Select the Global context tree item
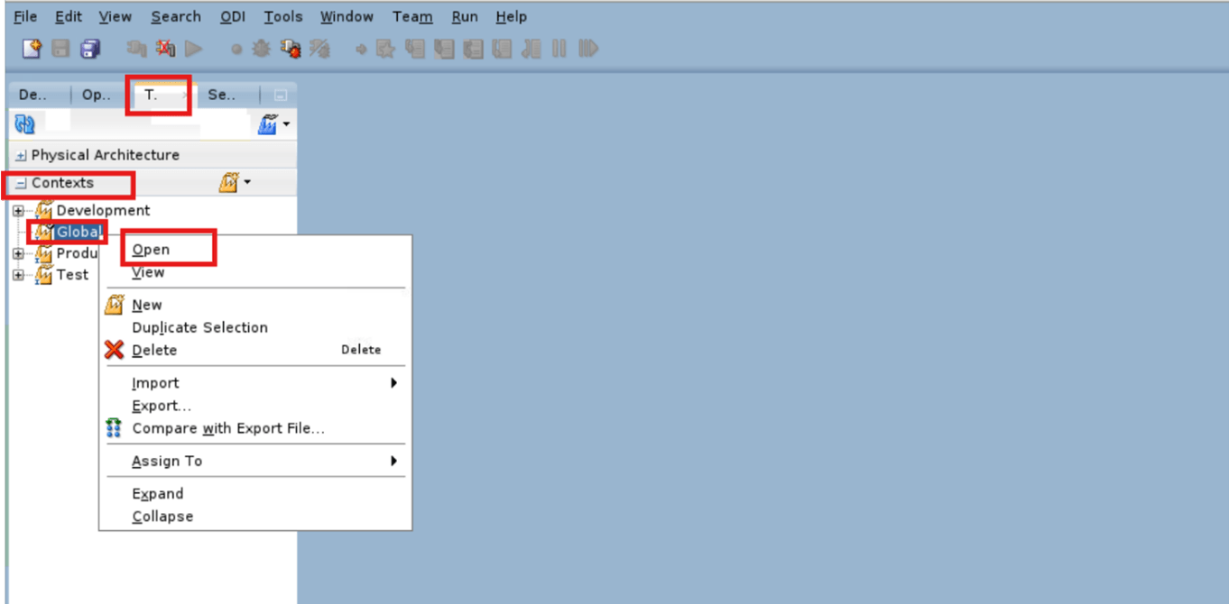 click(79, 233)
